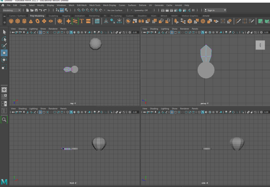Click the SVG import shelf icon
The height and width of the screenshot is (187, 270).
[x=88, y=21]
